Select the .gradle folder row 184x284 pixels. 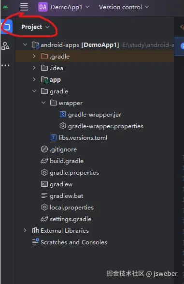(x=95, y=56)
